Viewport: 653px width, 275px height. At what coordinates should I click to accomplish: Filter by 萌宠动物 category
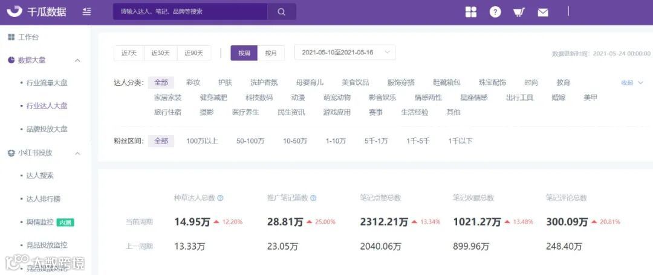(337, 98)
